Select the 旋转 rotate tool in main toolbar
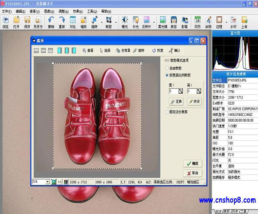This screenshot has width=258, height=214. (x=94, y=22)
